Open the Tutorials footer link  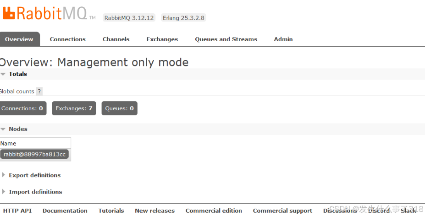tap(111, 211)
